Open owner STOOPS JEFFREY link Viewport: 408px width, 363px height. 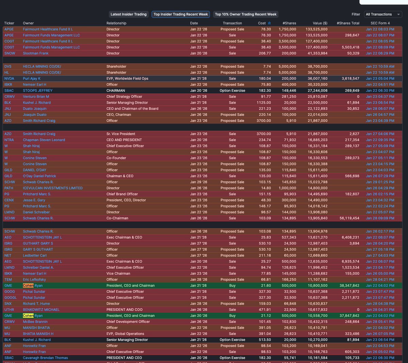point(38,91)
